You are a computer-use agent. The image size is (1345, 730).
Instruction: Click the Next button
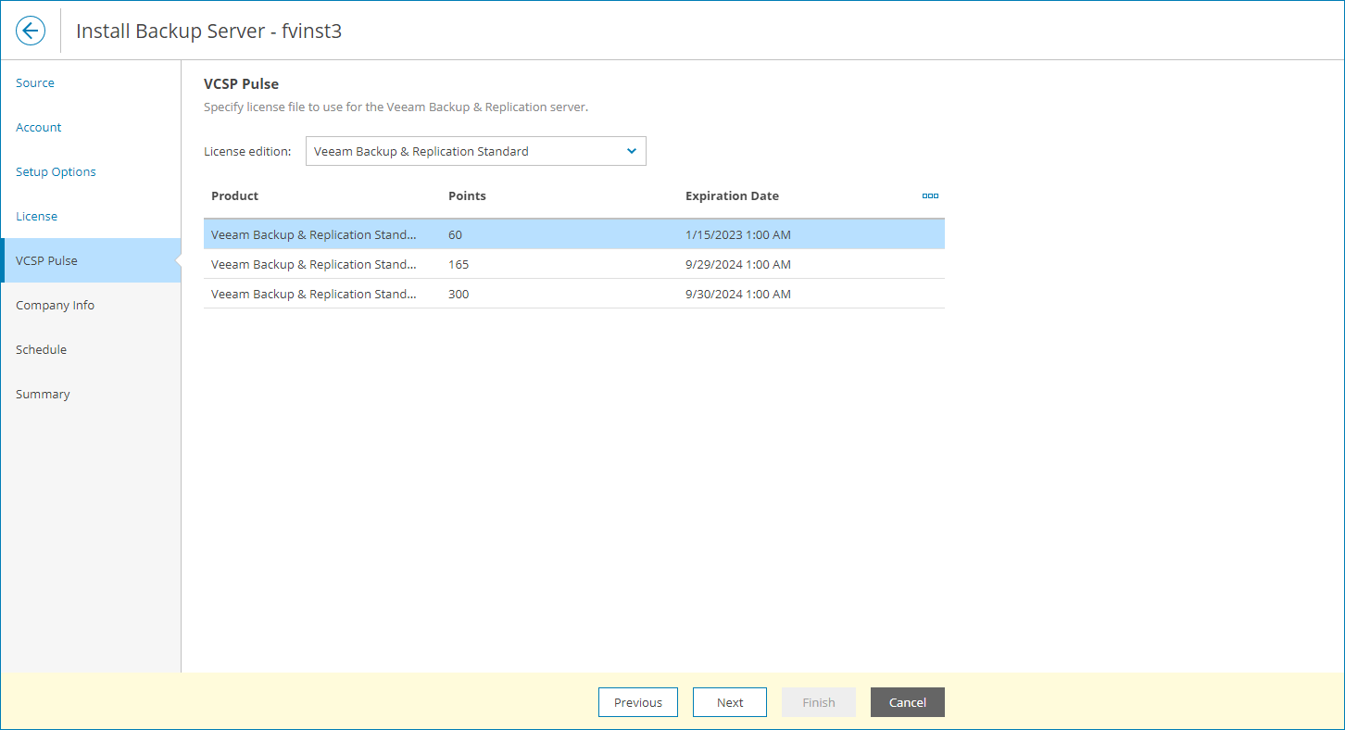(729, 702)
